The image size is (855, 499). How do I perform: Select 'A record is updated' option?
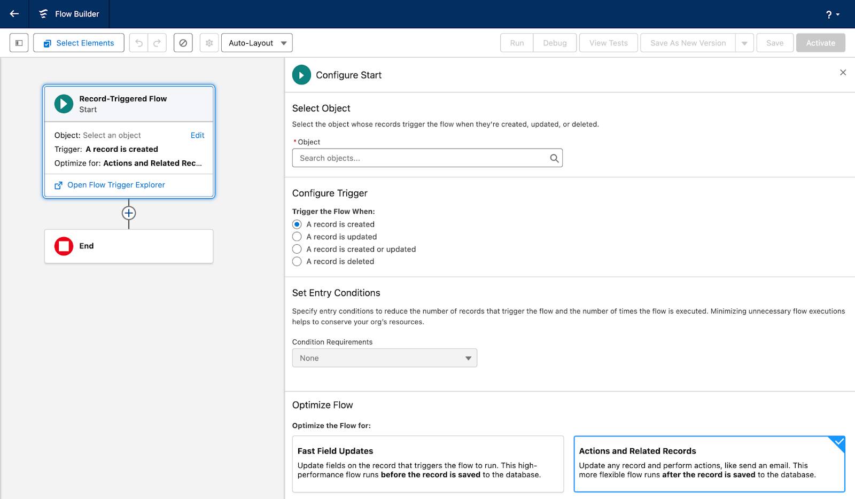coord(297,237)
